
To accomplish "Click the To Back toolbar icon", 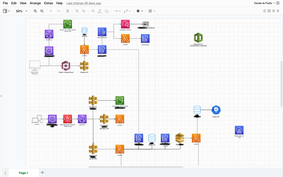I will coord(84,11).
